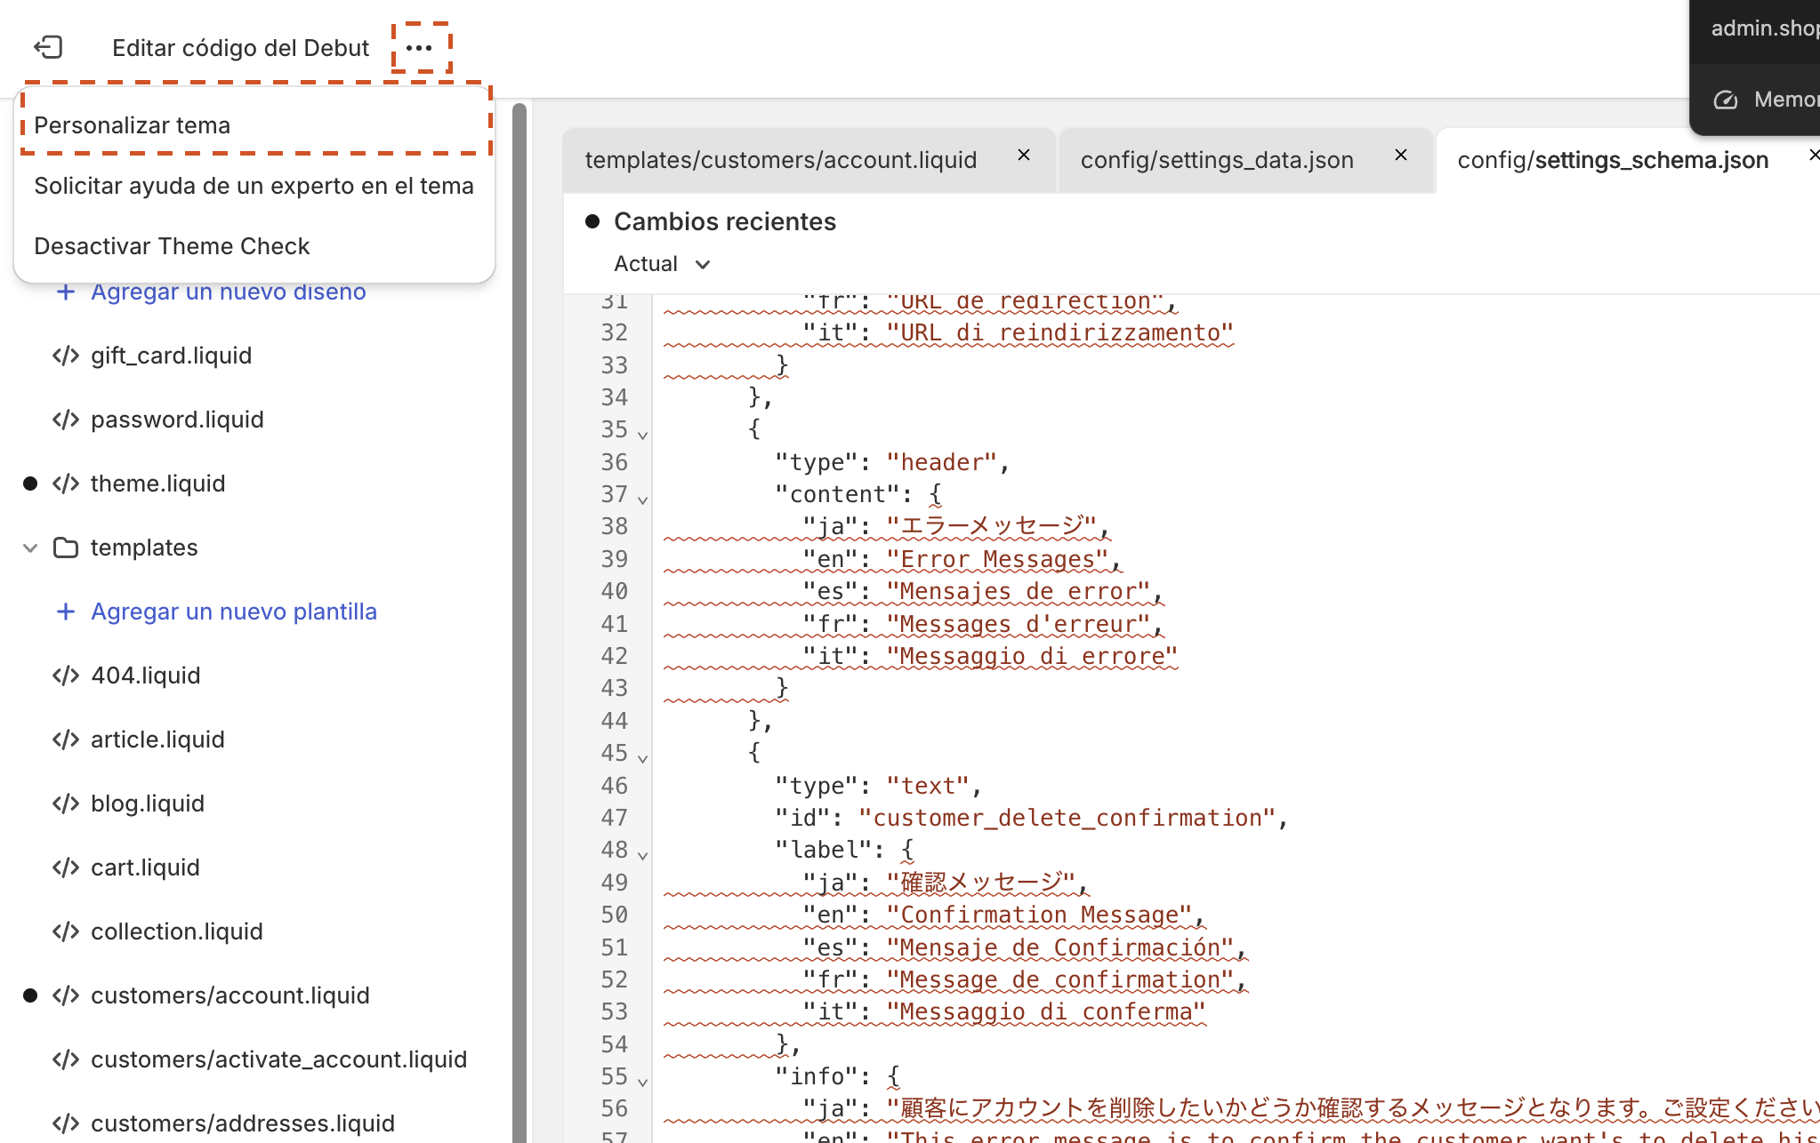The height and width of the screenshot is (1143, 1820).
Task: Fold code block at line 55
Action: click(x=642, y=1082)
